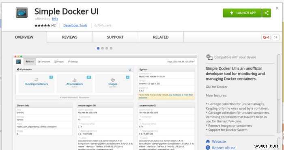
Task: Click the green share icon button
Action: coord(267,13)
